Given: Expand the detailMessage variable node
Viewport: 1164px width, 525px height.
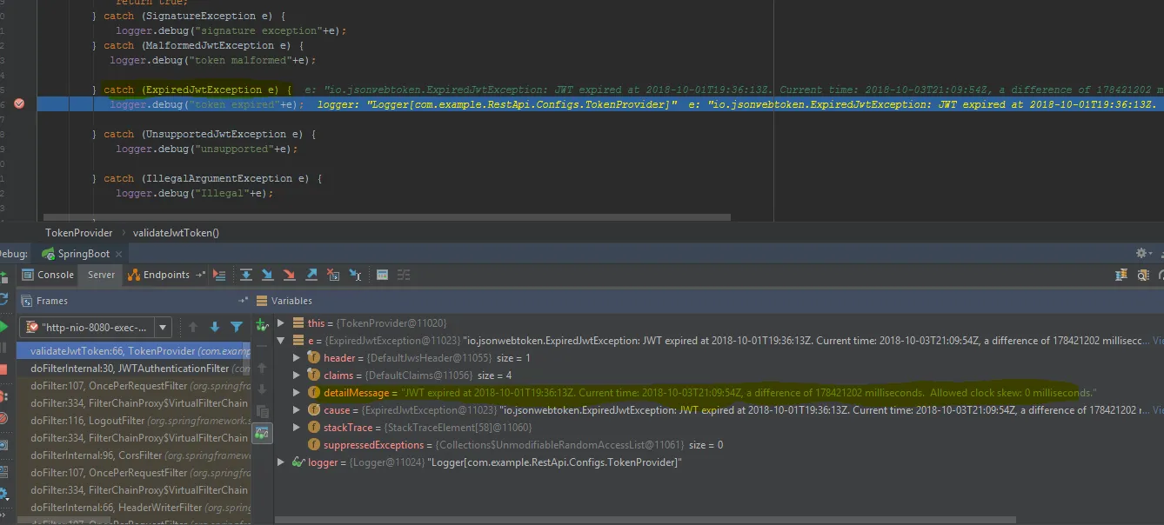Looking at the screenshot, I should [x=297, y=393].
